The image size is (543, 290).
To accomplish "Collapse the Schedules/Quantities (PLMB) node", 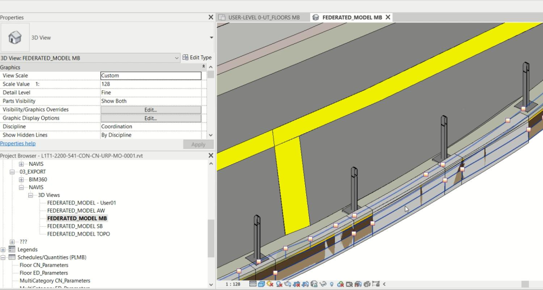I will point(3,257).
